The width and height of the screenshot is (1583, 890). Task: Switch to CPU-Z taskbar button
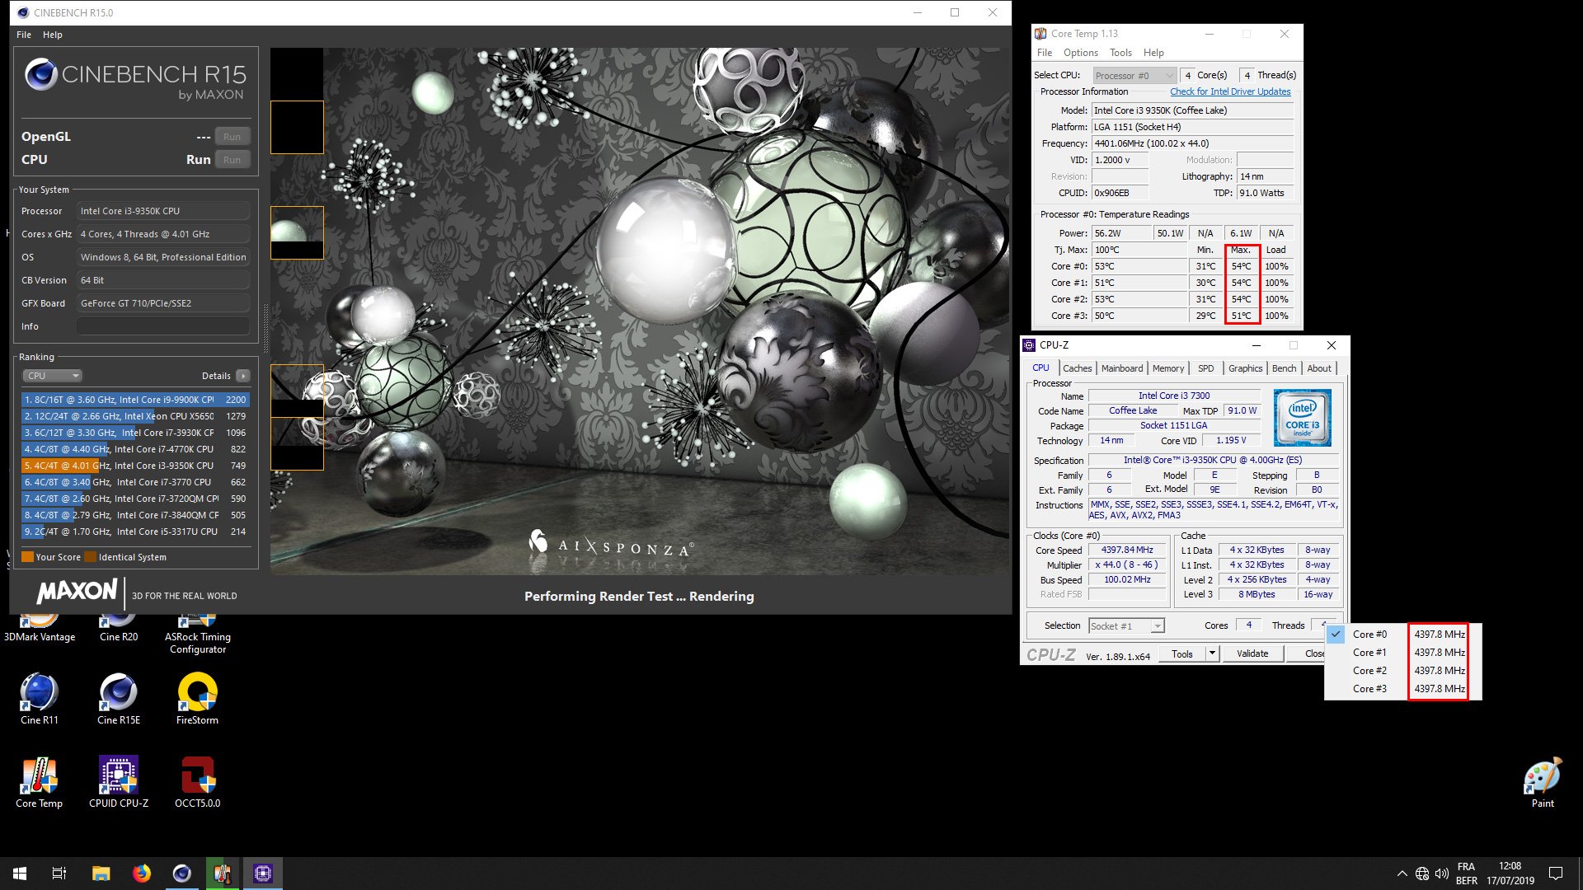[263, 874]
